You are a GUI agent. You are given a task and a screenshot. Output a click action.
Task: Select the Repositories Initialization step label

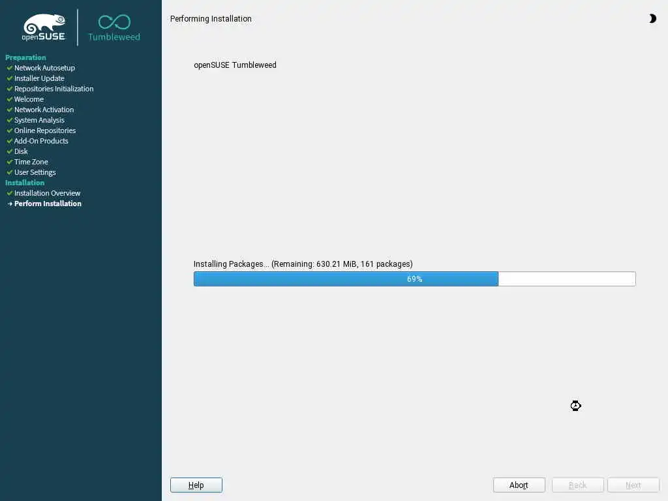pyautogui.click(x=53, y=89)
